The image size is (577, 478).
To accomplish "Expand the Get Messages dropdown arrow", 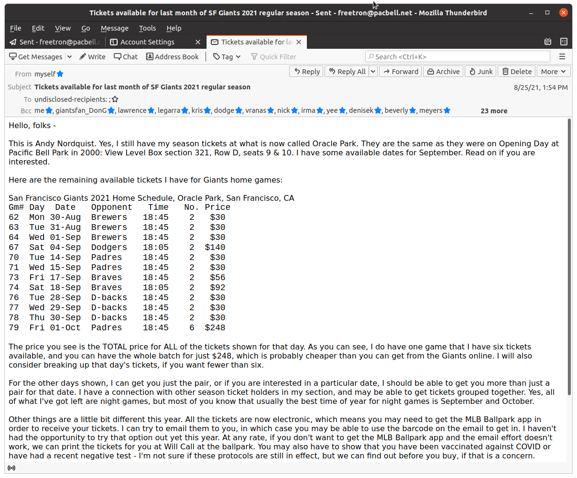I will tap(69, 57).
